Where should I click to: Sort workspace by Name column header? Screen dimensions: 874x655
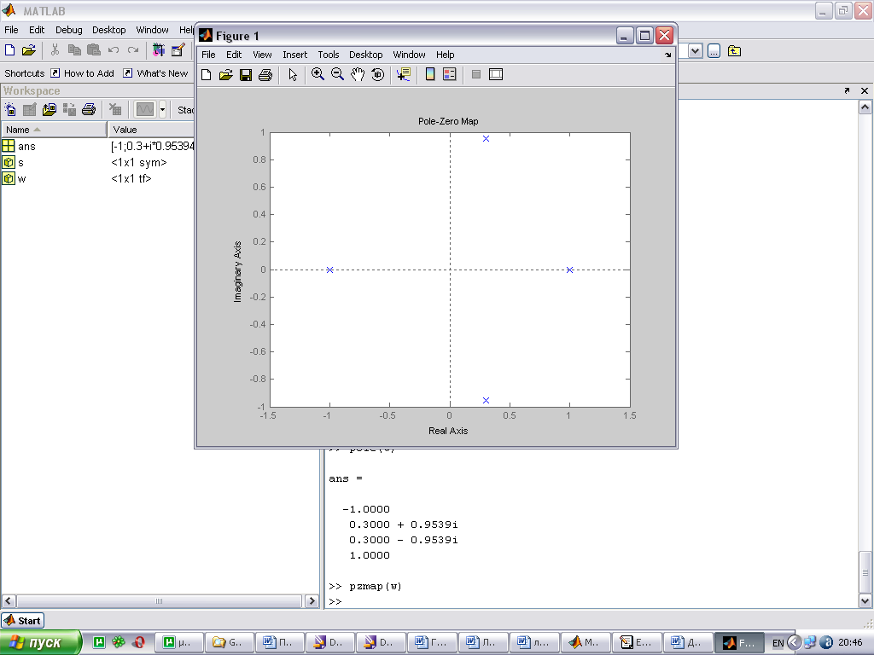pyautogui.click(x=54, y=130)
